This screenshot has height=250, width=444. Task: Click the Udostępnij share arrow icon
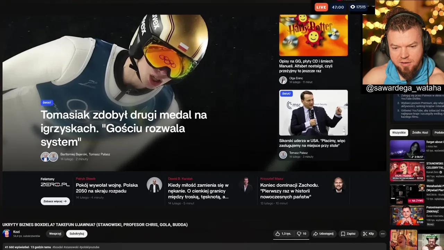[316, 234]
